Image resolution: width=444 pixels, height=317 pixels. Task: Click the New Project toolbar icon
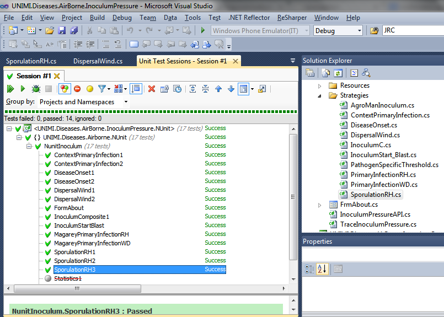(13, 30)
